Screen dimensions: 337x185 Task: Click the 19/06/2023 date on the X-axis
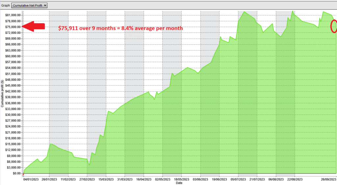click(220, 179)
